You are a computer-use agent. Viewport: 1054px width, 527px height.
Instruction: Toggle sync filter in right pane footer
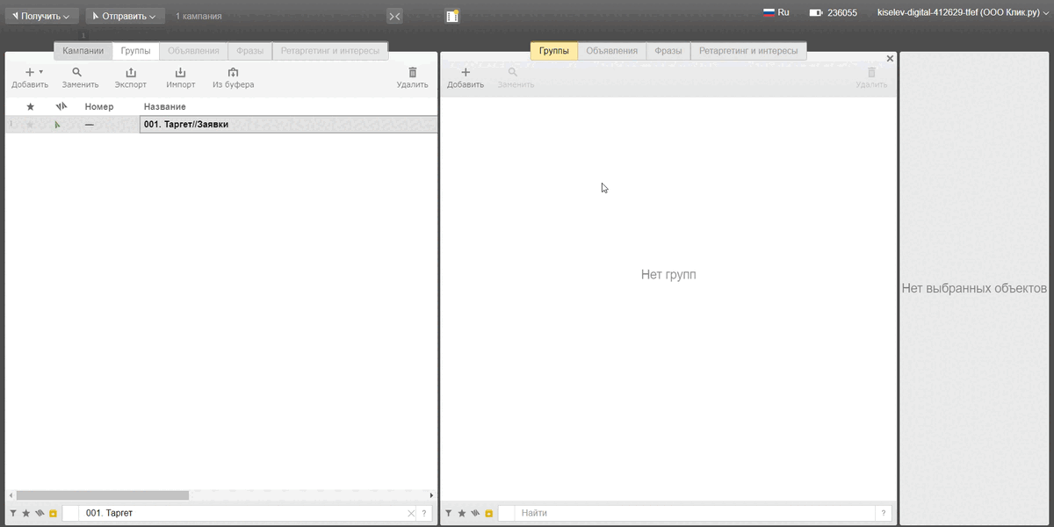tap(475, 513)
